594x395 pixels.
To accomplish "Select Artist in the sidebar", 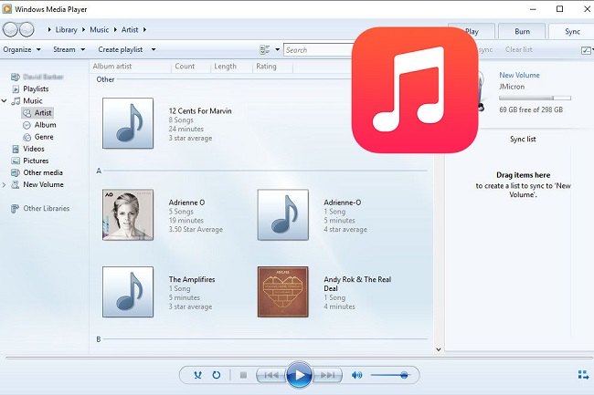I will click(43, 112).
